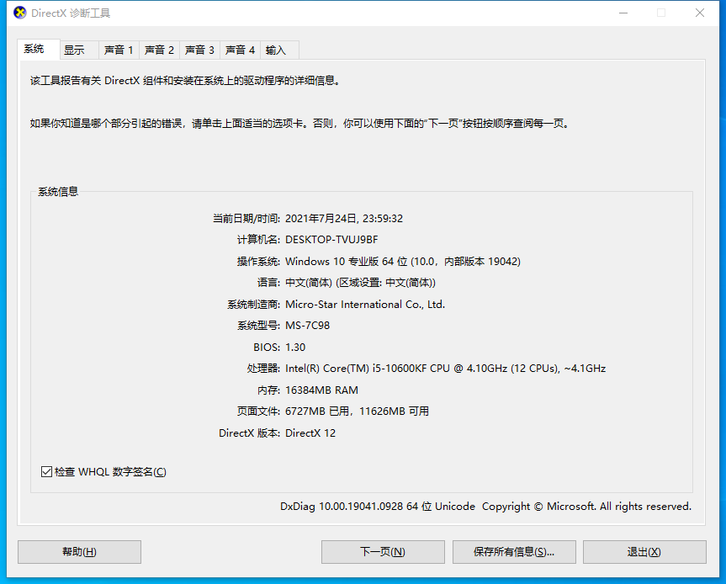Click the Micro-Star International Co., Ltd. text
The image size is (726, 584).
click(x=365, y=305)
